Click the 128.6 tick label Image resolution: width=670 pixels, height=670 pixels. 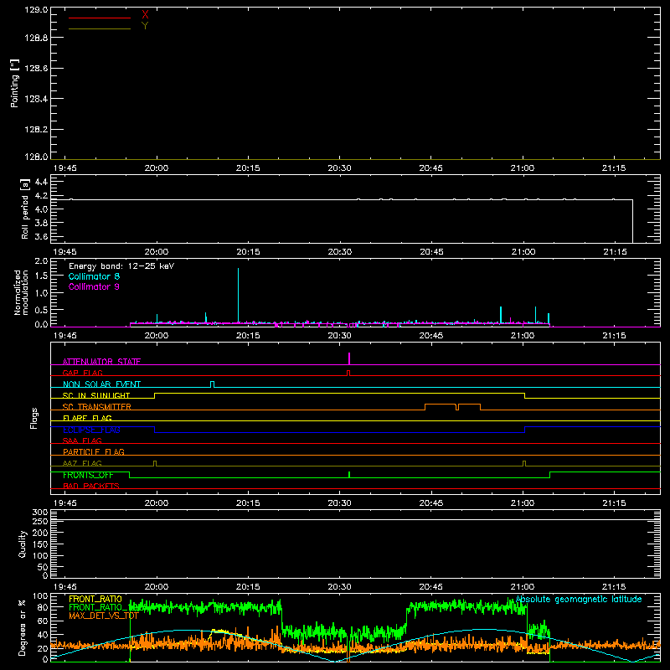36,69
